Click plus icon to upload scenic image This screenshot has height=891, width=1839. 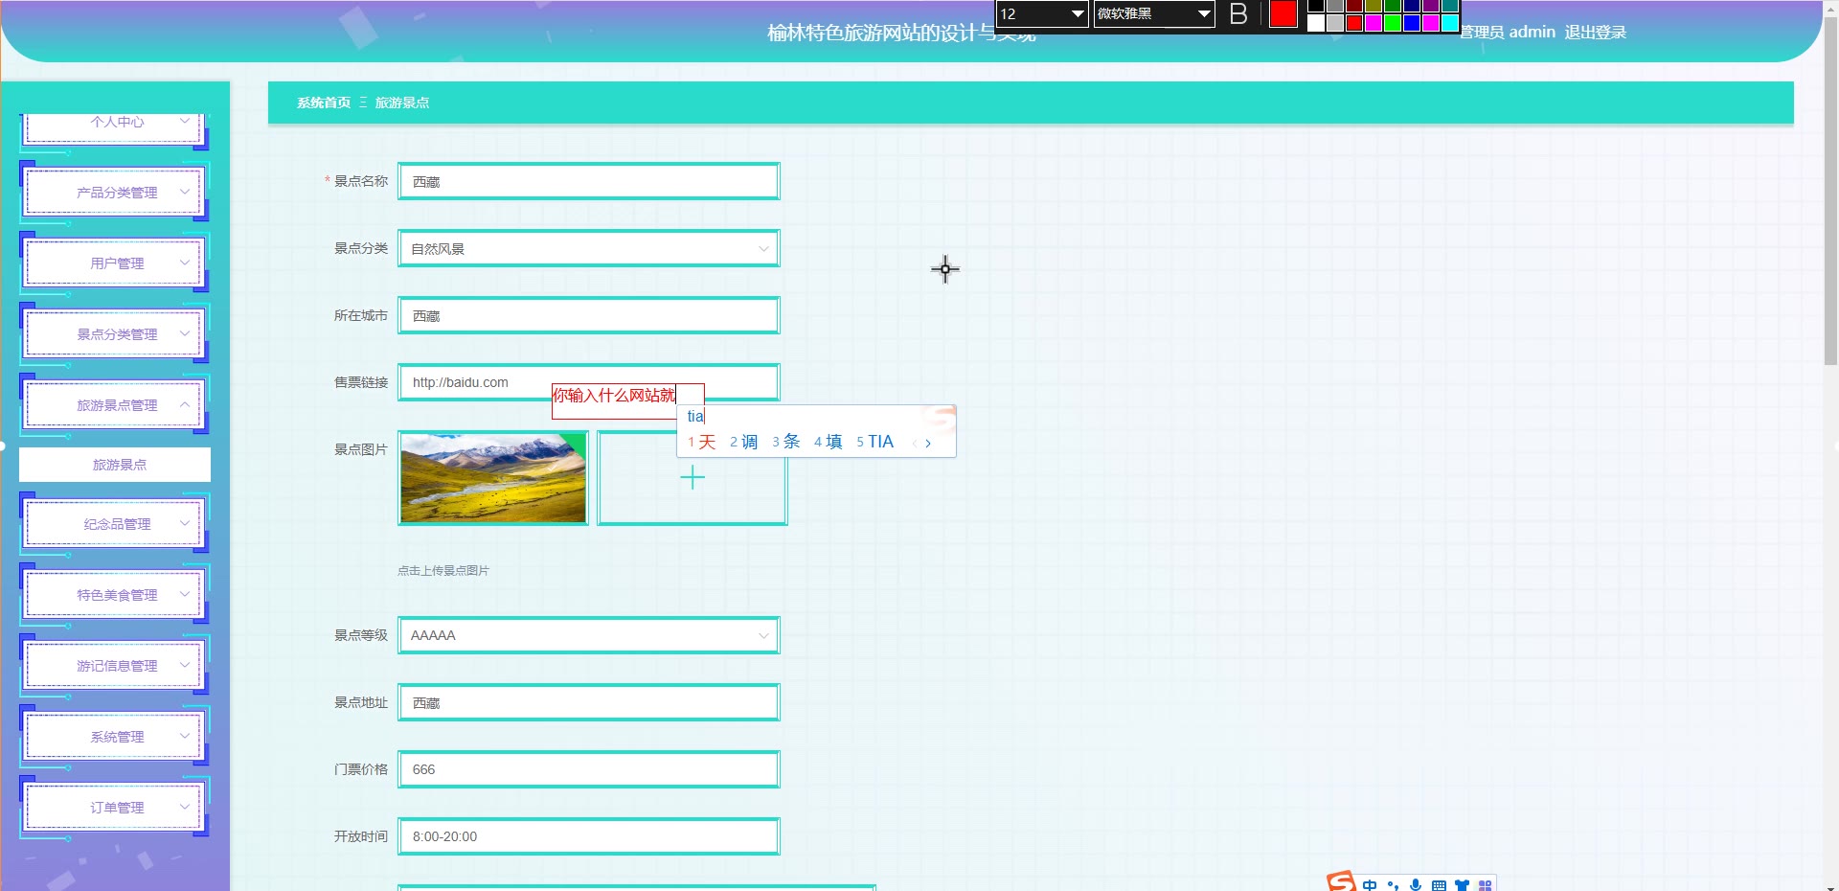point(692,478)
